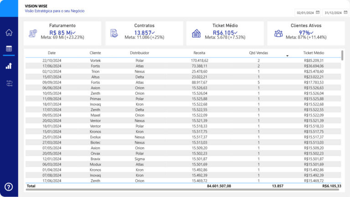This screenshot has width=350, height=197.
Task: Click the Distribuidor column header
Action: click(x=139, y=53)
